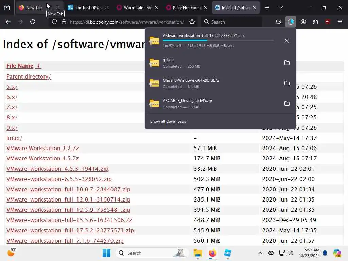Click Firefox icon in taskbar
348x261 pixels.
tap(212, 253)
